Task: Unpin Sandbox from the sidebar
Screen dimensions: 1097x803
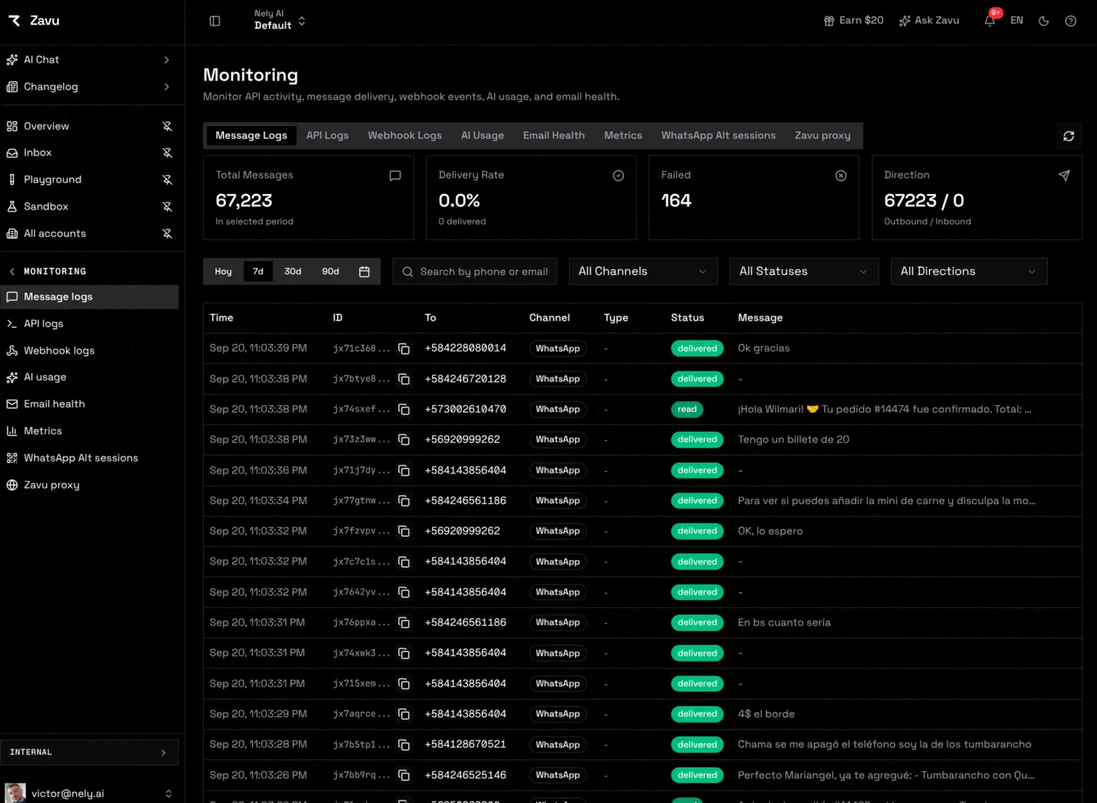Action: (x=167, y=207)
